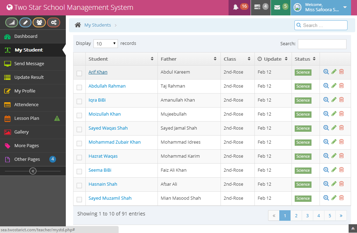
Task: Tick the checkbox for Mohammad Zubair Khan
Action: point(79,143)
